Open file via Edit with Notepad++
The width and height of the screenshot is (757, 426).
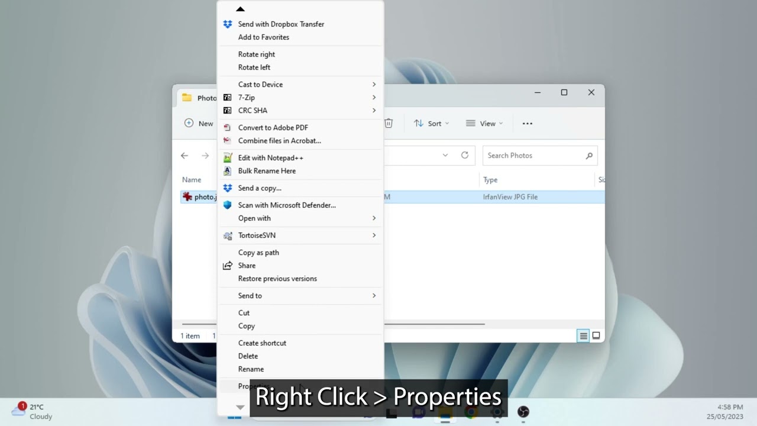point(300,158)
